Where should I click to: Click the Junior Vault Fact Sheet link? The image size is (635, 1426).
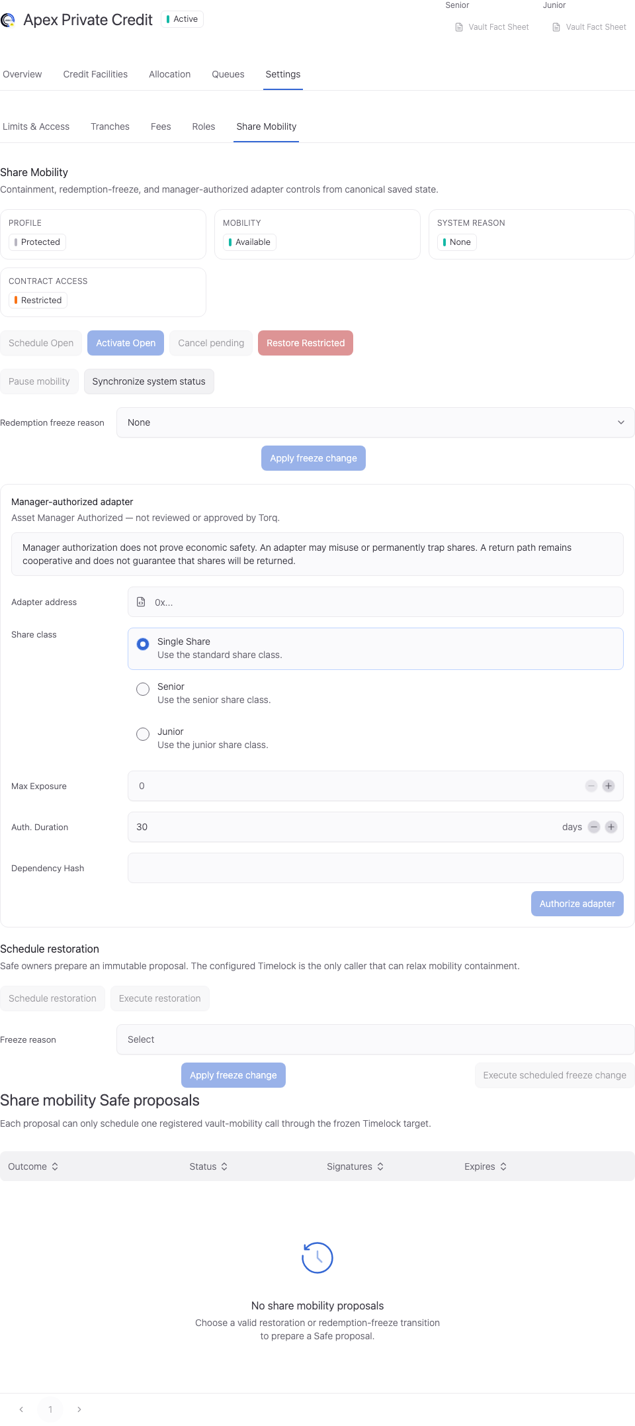pyautogui.click(x=589, y=27)
